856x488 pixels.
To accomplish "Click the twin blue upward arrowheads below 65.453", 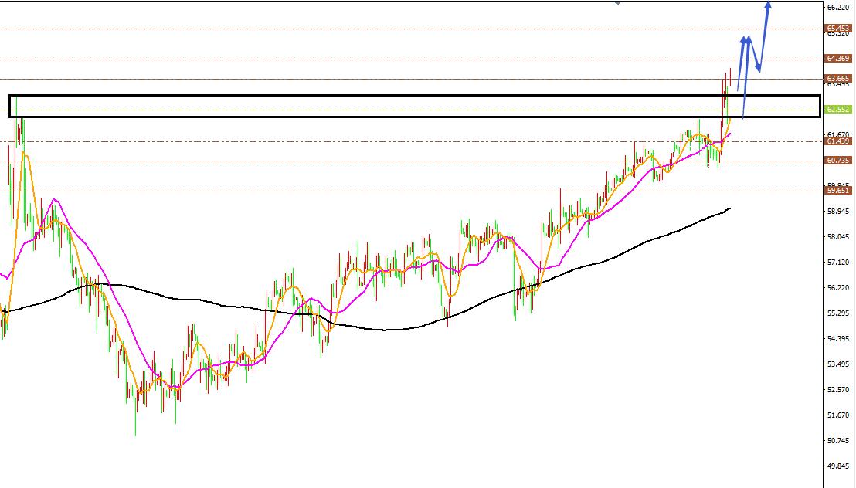I will pos(746,39).
